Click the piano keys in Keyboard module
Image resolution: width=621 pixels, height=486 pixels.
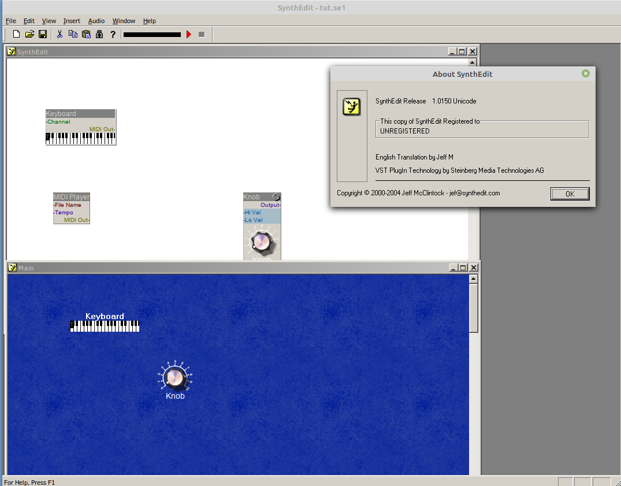click(81, 138)
